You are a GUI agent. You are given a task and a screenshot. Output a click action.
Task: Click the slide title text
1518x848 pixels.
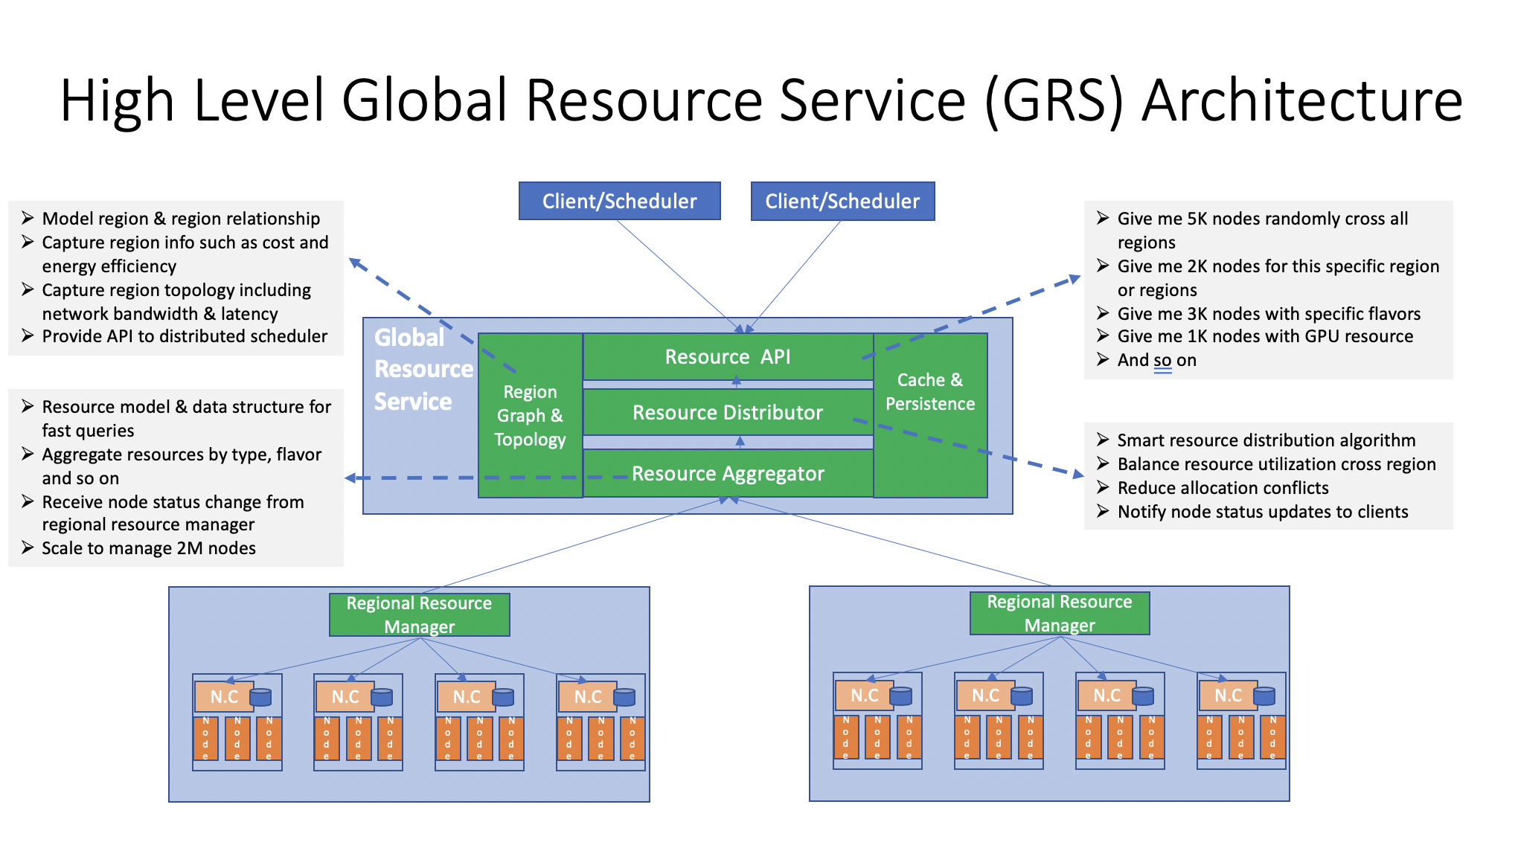760,100
